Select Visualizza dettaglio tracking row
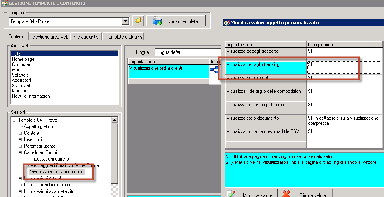Screen dimensions: 384x197 click(266, 68)
